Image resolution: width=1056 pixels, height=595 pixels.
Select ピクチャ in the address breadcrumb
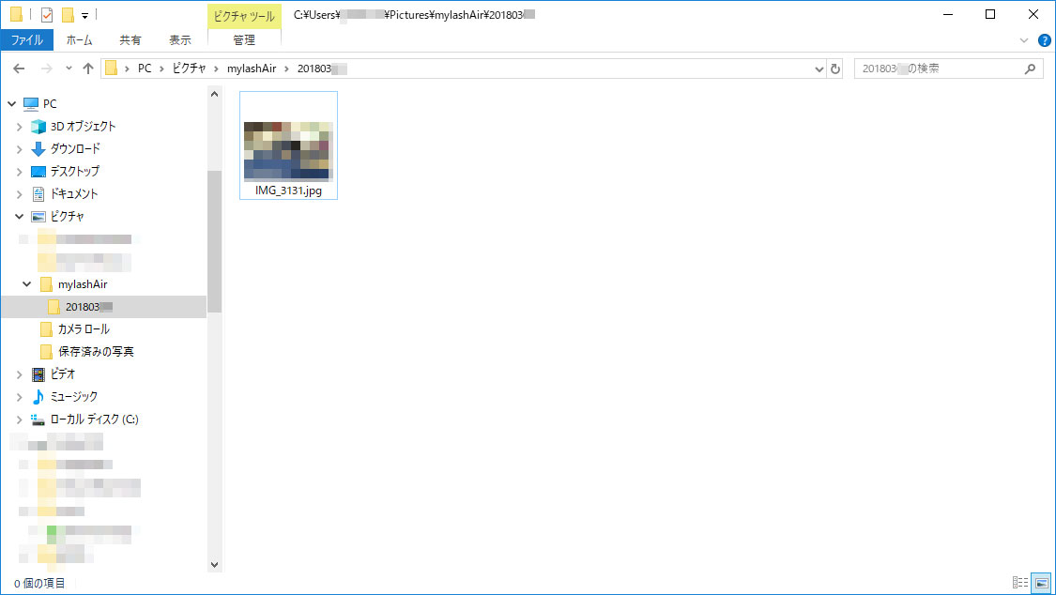(x=190, y=69)
